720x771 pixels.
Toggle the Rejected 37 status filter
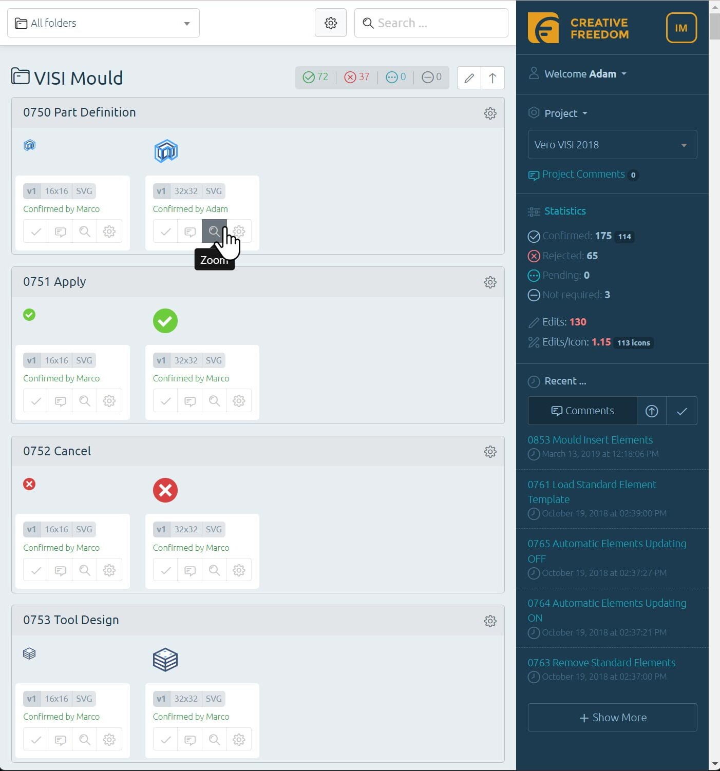pos(356,77)
